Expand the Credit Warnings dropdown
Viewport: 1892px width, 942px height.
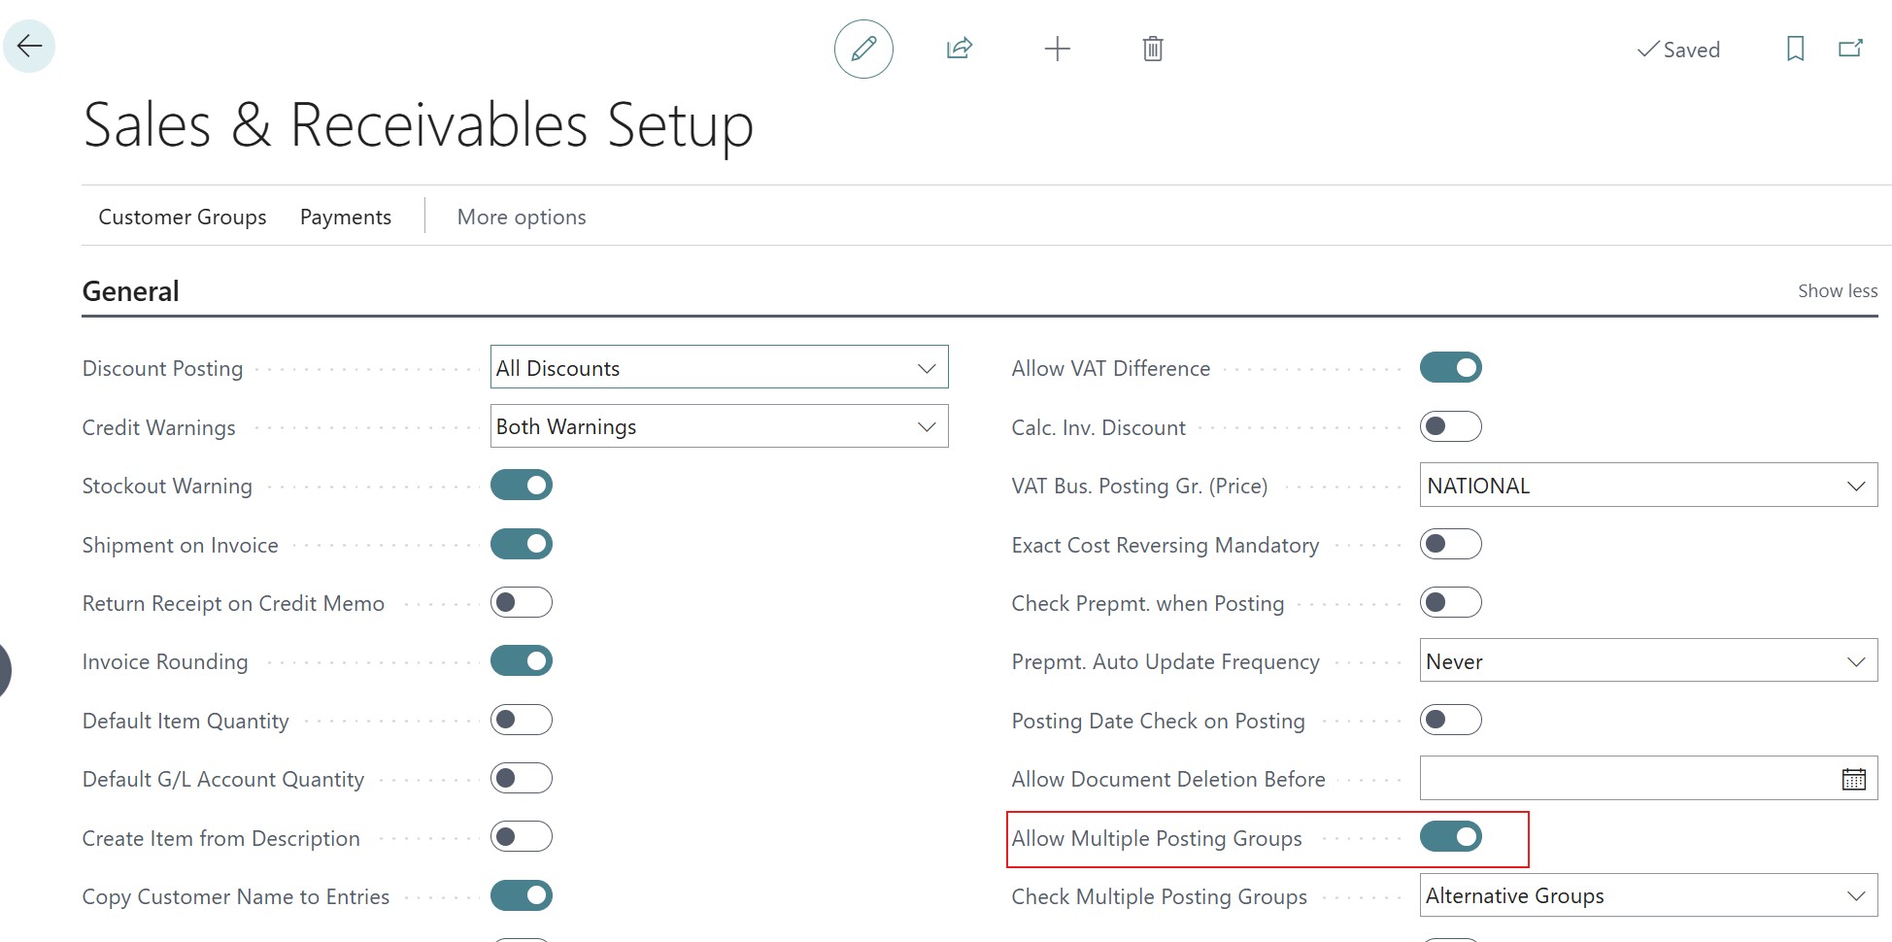(719, 426)
